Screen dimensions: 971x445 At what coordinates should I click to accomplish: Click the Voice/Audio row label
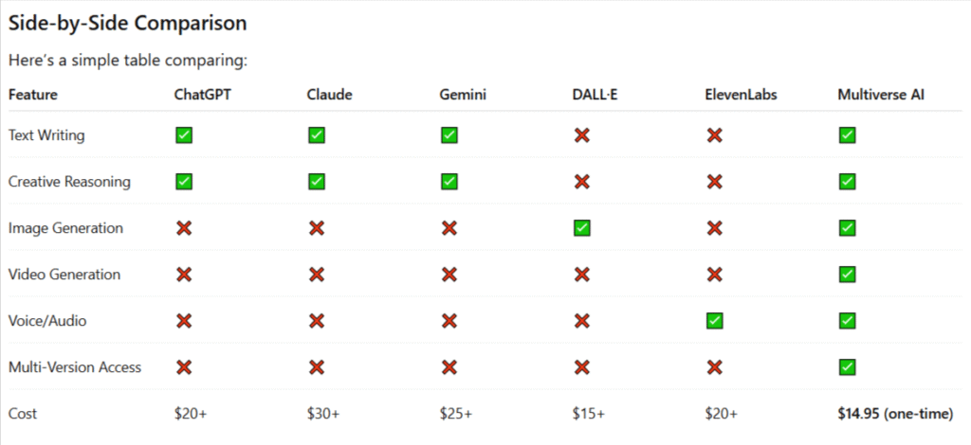pos(47,321)
